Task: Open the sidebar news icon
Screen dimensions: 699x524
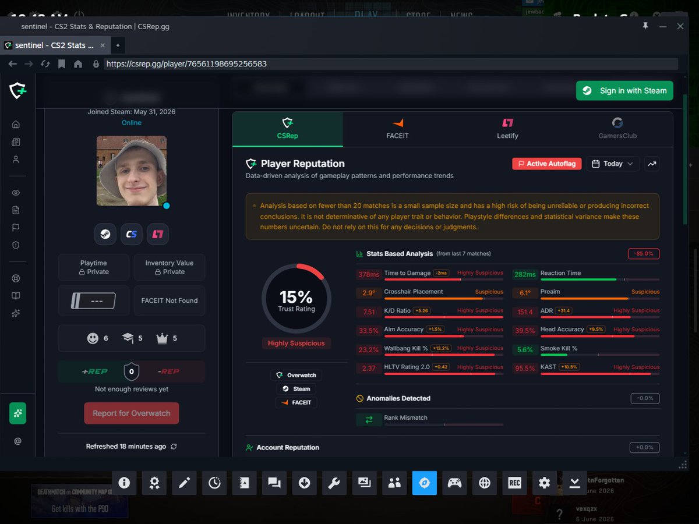Action: [16, 141]
